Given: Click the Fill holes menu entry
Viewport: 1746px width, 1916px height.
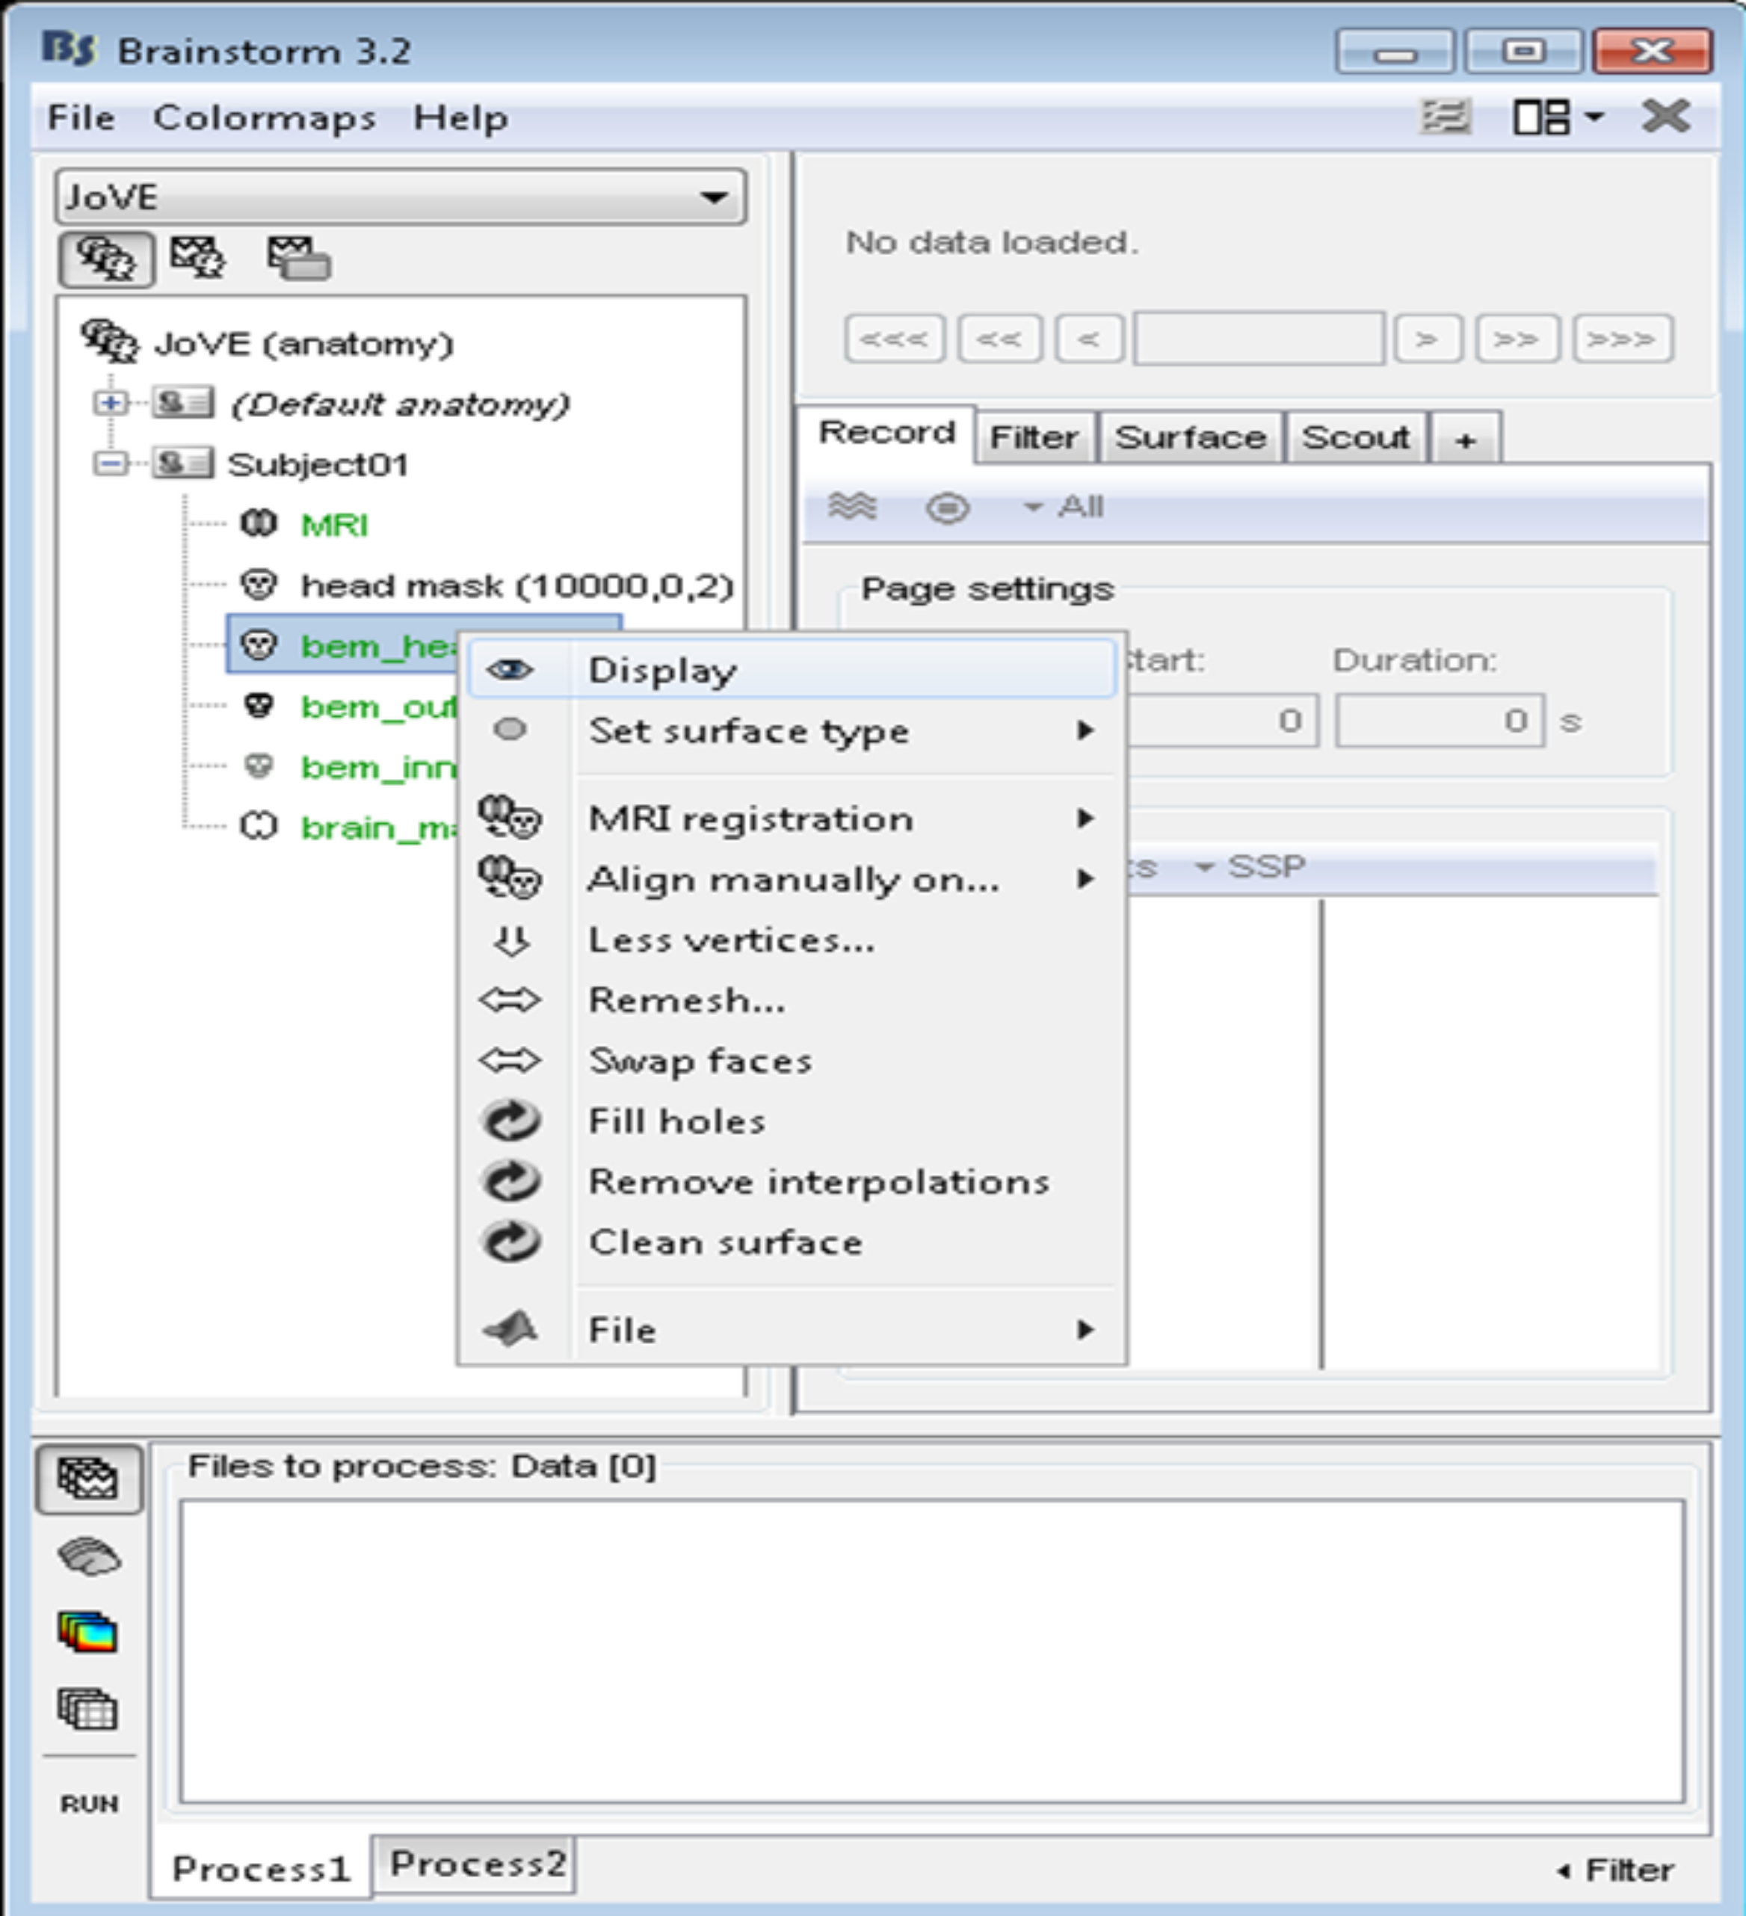Looking at the screenshot, I should pos(676,1121).
